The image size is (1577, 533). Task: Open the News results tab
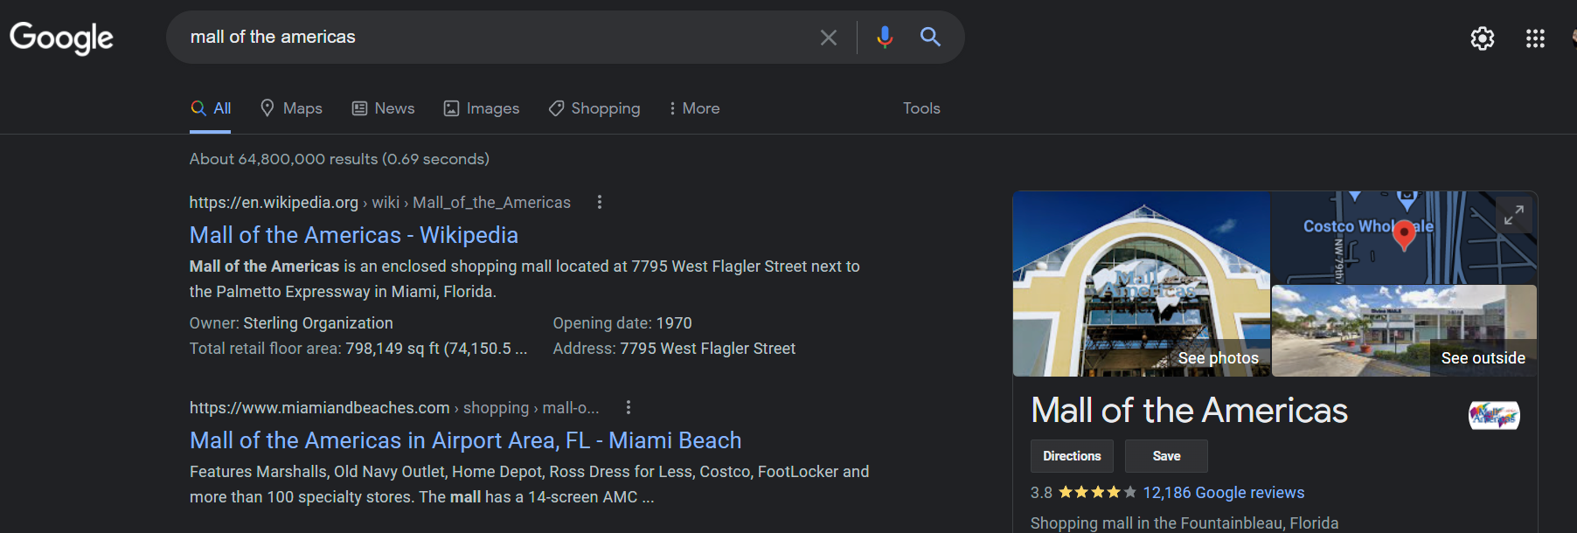click(384, 108)
